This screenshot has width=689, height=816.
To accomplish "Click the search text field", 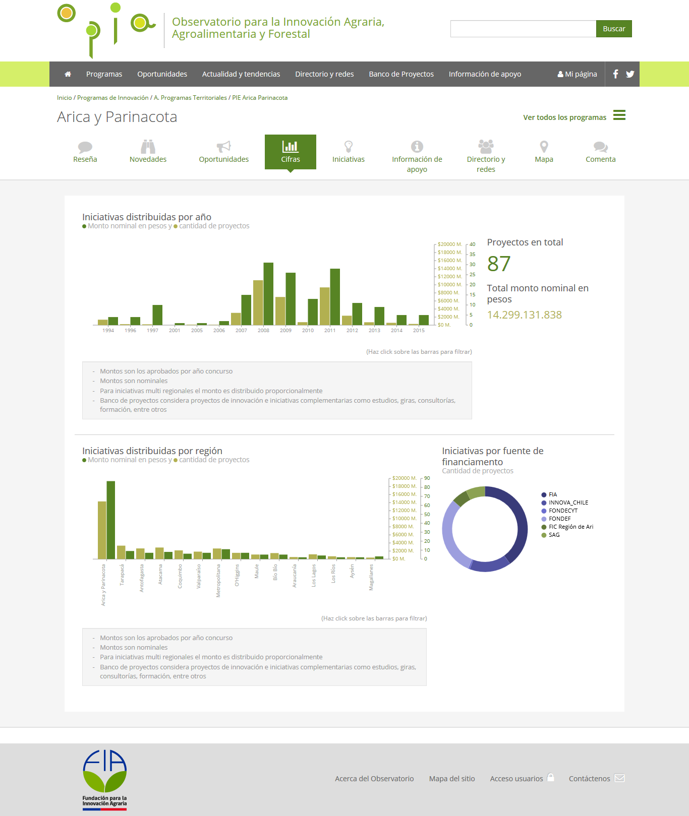I will tap(523, 29).
